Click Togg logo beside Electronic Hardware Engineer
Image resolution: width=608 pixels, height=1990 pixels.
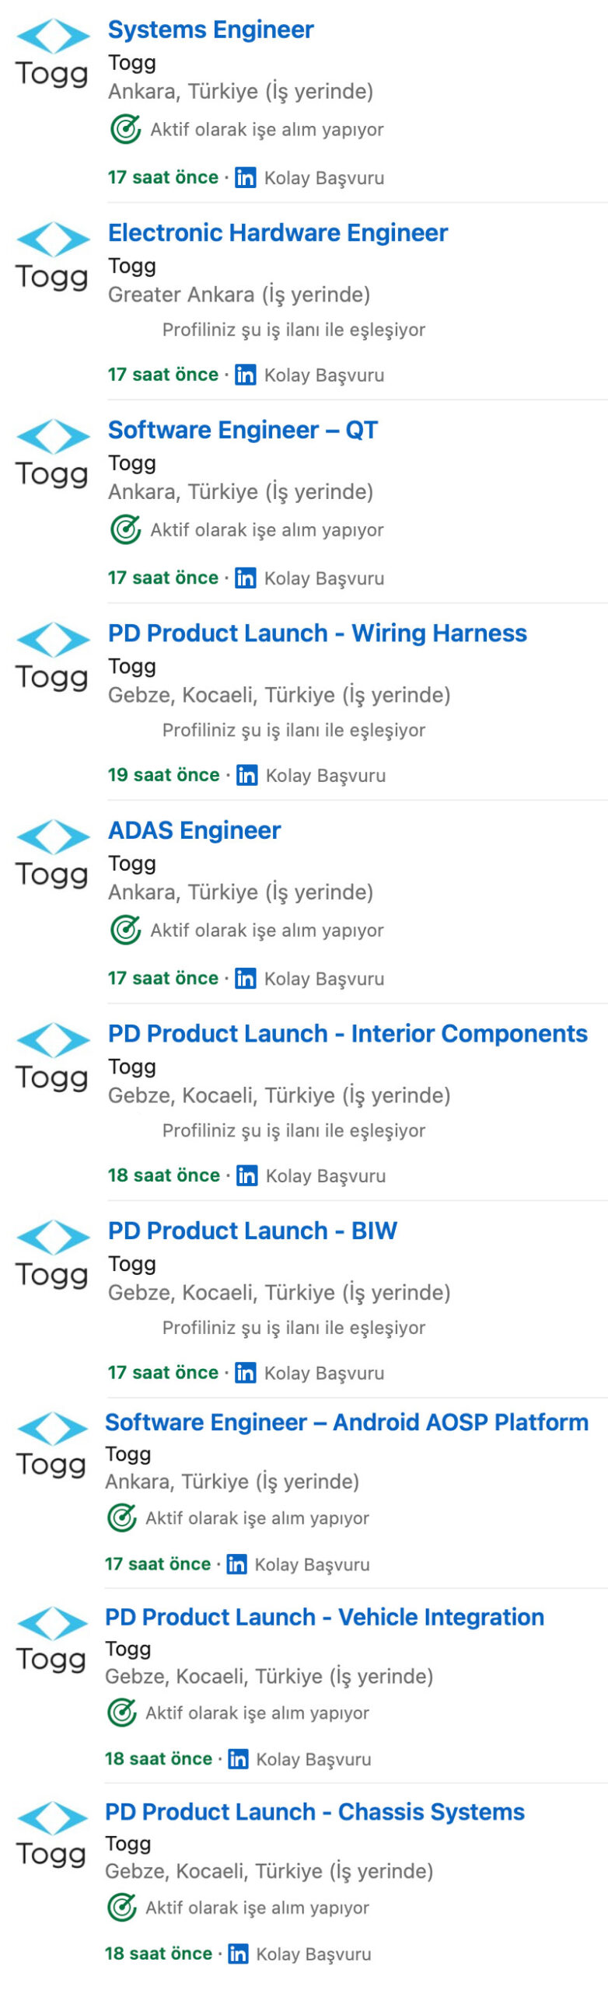(x=52, y=256)
